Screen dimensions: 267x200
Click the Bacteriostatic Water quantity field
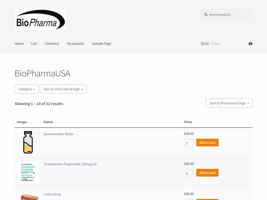pos(188,143)
